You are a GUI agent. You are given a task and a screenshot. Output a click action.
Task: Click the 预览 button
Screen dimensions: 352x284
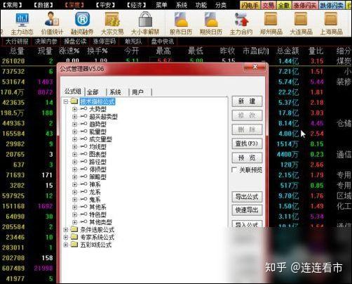point(247,157)
